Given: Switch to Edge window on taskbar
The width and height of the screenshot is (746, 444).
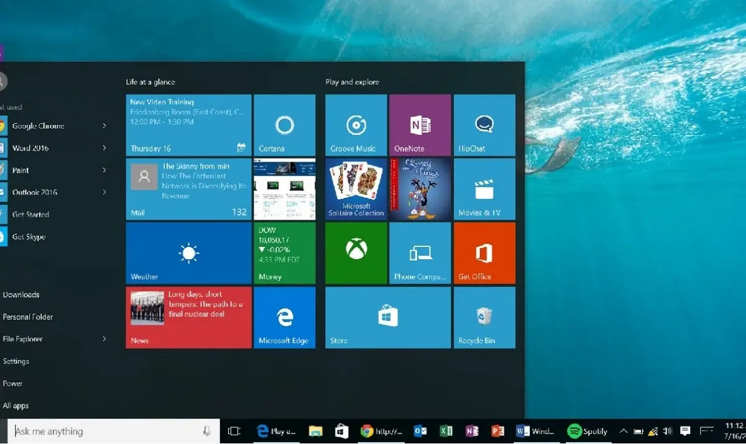Looking at the screenshot, I should coord(277,431).
